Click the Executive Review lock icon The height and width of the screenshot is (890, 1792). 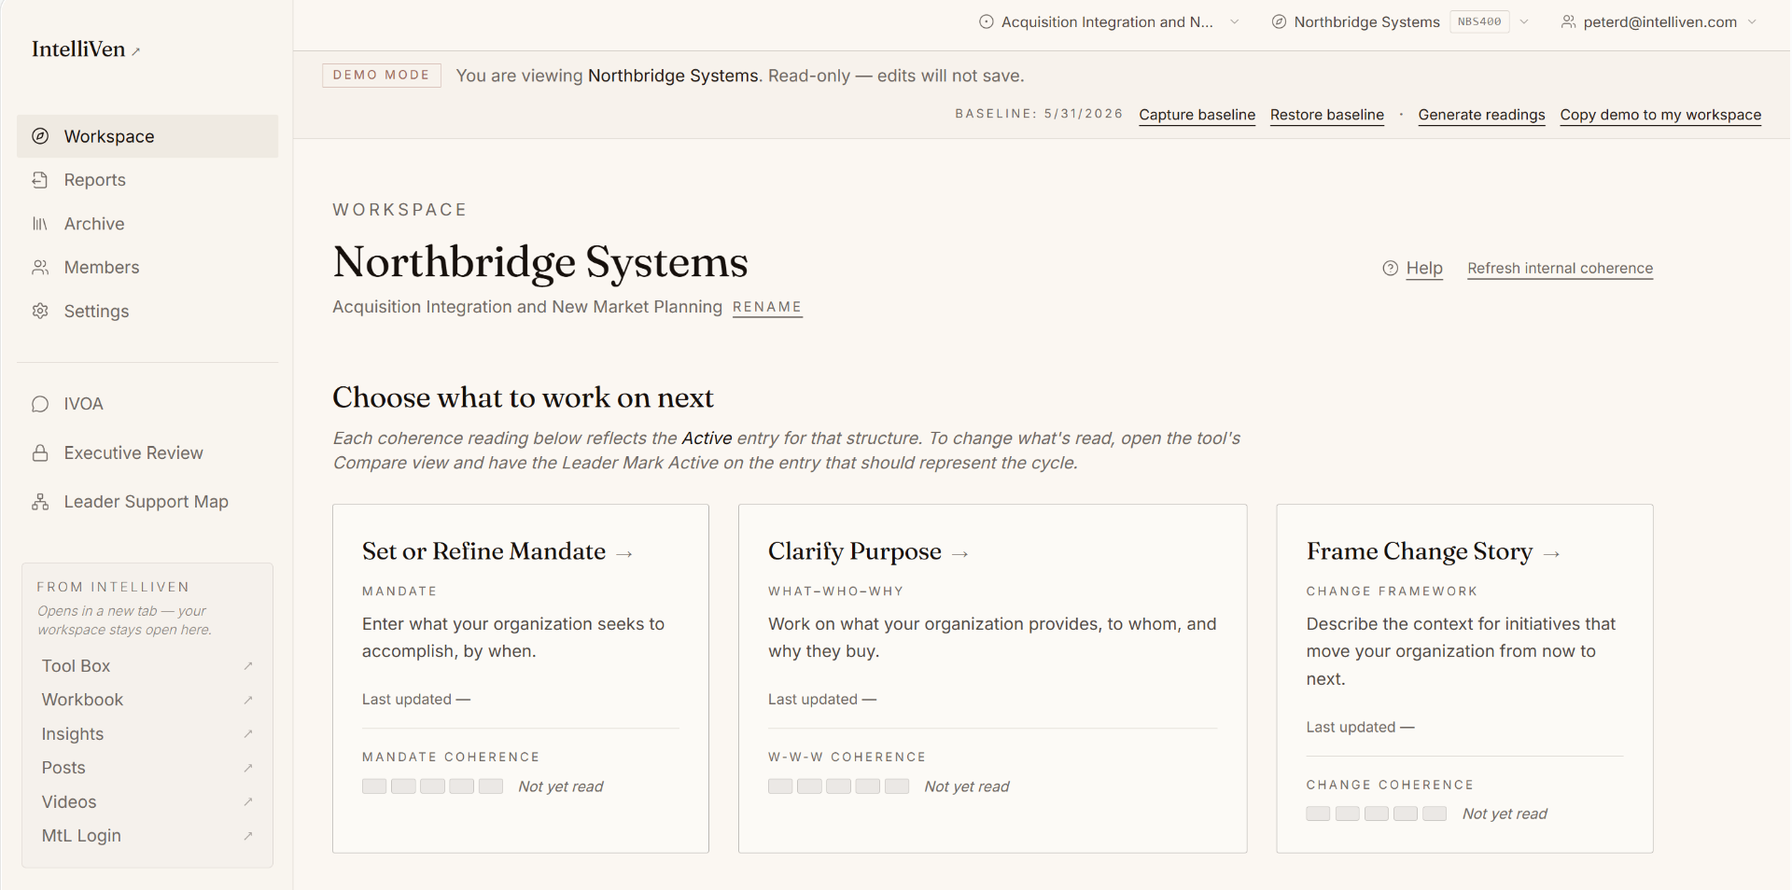[40, 453]
